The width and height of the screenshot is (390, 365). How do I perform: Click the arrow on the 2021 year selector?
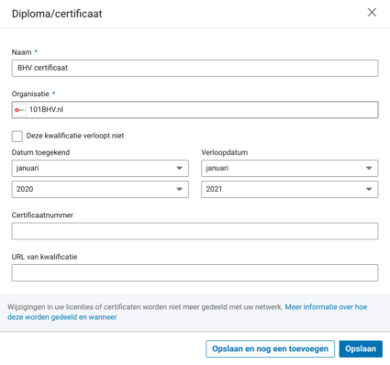(x=369, y=189)
